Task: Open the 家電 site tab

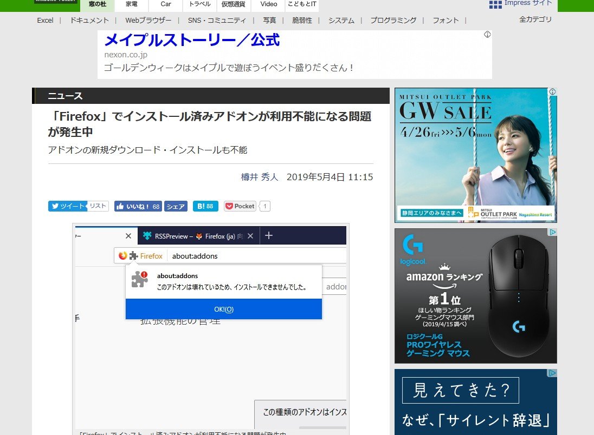Action: (132, 4)
